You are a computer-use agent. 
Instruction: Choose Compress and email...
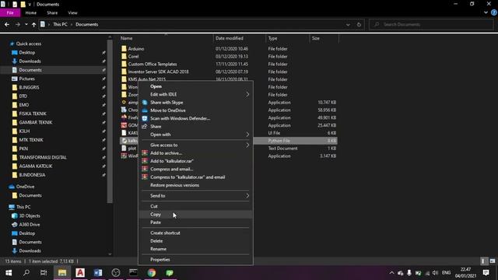[x=195, y=169]
